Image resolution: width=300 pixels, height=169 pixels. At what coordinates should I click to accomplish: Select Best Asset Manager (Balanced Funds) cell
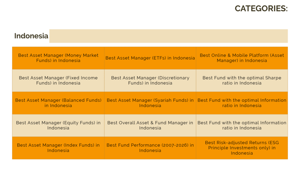(58, 103)
